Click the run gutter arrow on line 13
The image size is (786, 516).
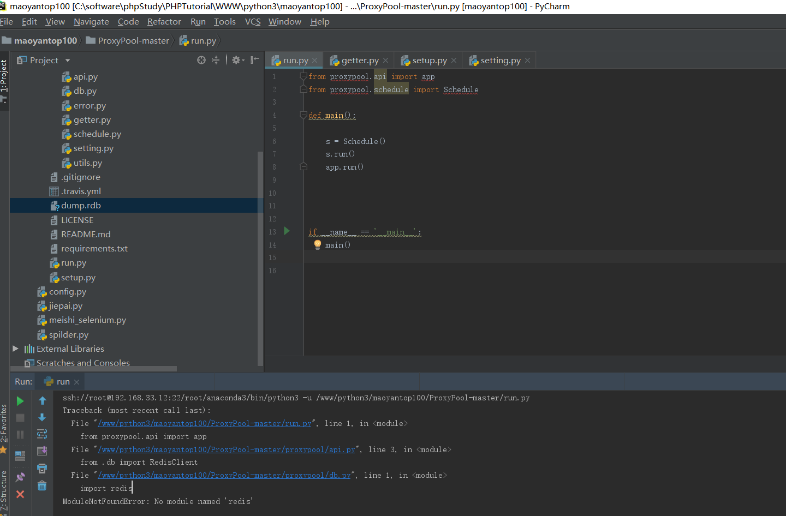pyautogui.click(x=287, y=231)
